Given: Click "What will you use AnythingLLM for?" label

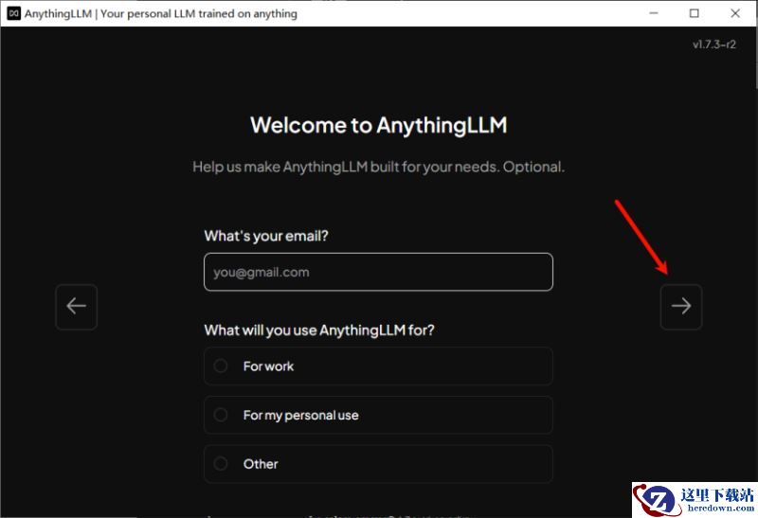Looking at the screenshot, I should [x=319, y=330].
